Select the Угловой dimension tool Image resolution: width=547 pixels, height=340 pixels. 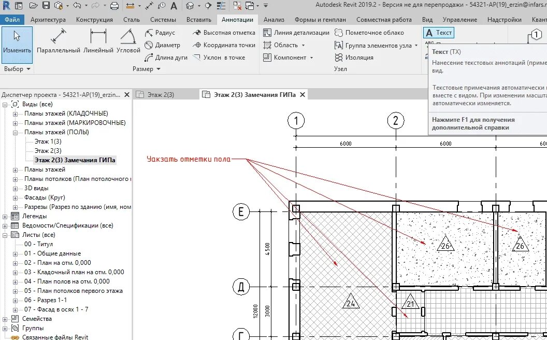[x=128, y=41]
